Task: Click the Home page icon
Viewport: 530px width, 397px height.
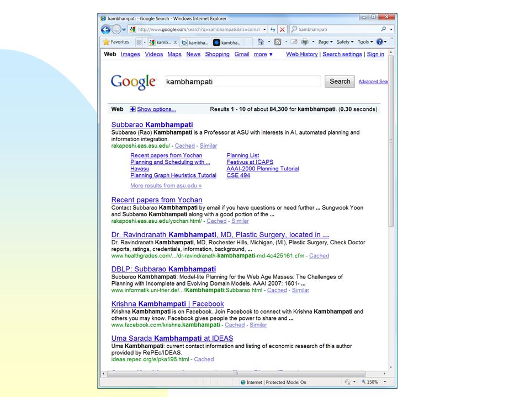Action: pyautogui.click(x=260, y=42)
